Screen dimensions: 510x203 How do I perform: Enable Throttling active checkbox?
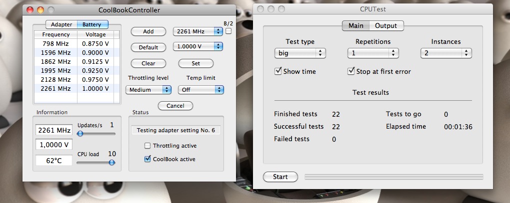pyautogui.click(x=147, y=146)
